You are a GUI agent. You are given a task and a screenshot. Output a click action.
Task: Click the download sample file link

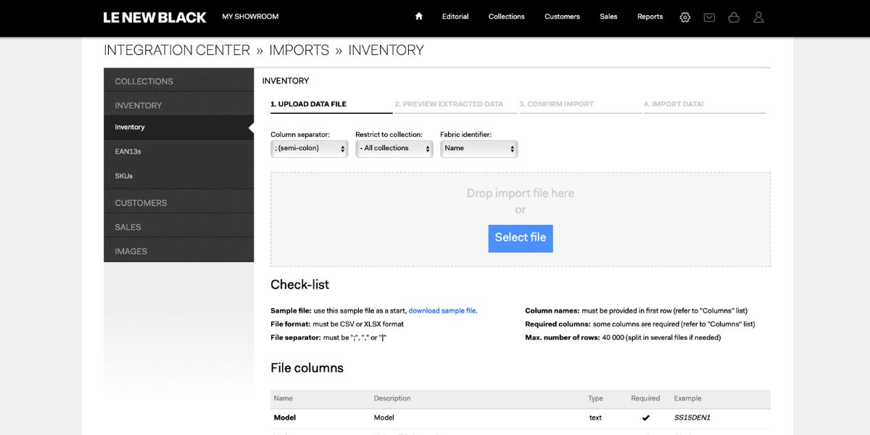[x=442, y=311]
